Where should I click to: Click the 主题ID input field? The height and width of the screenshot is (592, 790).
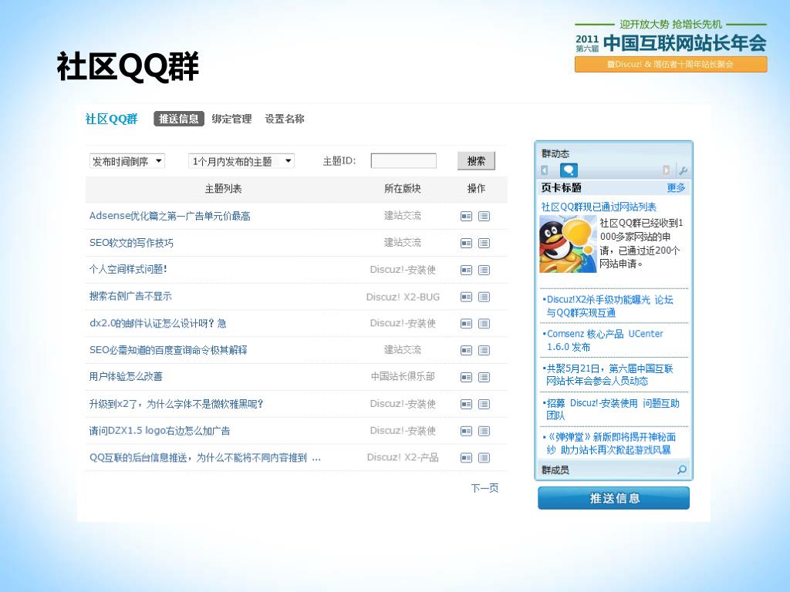[x=403, y=161]
